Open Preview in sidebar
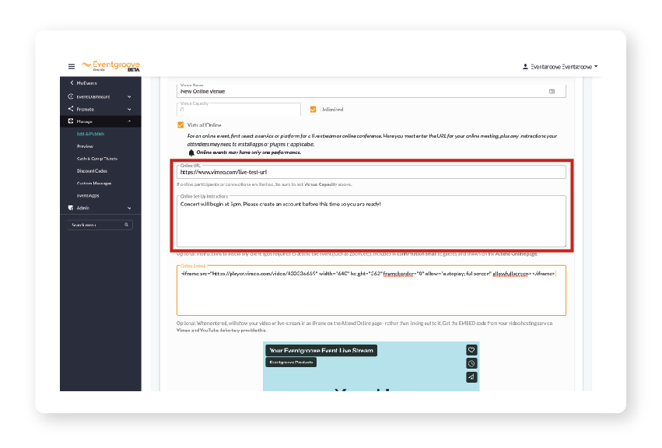Image resolution: width=662 pixels, height=448 pixels. pos(85,146)
